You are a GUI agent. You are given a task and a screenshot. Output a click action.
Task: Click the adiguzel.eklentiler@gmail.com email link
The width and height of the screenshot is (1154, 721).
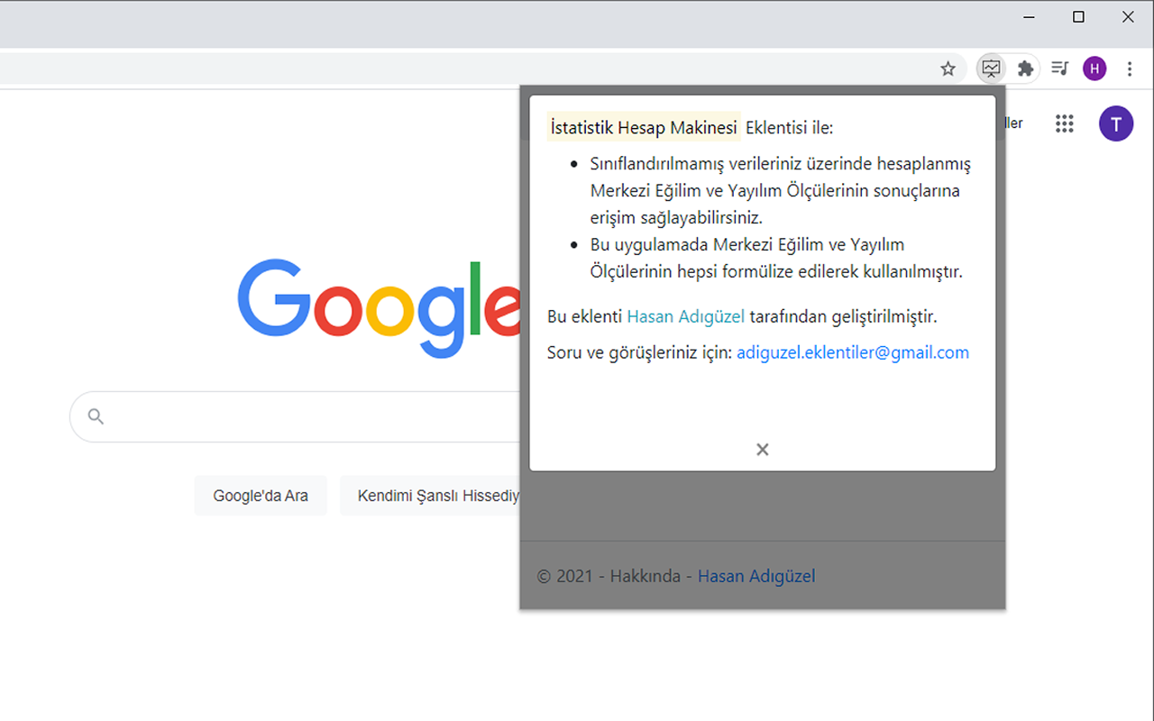pos(853,352)
